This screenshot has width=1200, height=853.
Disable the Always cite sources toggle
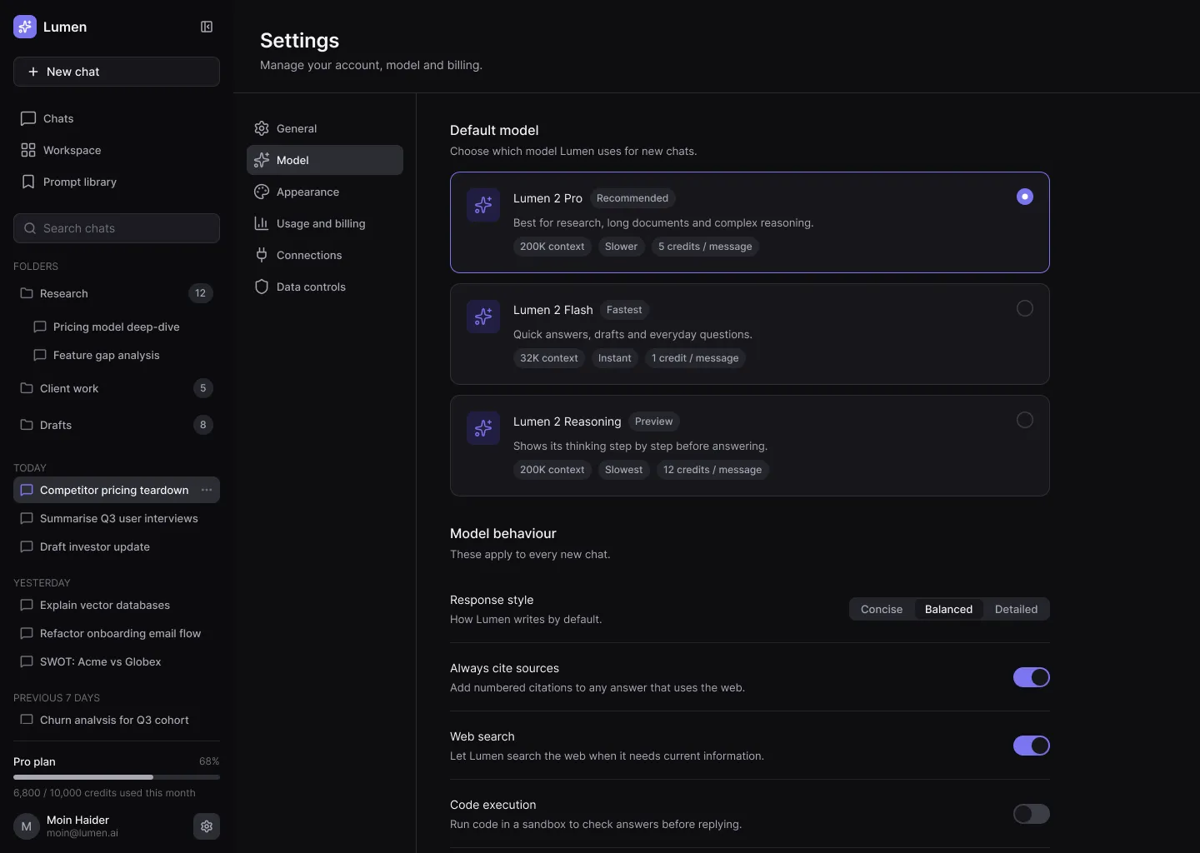click(x=1032, y=677)
